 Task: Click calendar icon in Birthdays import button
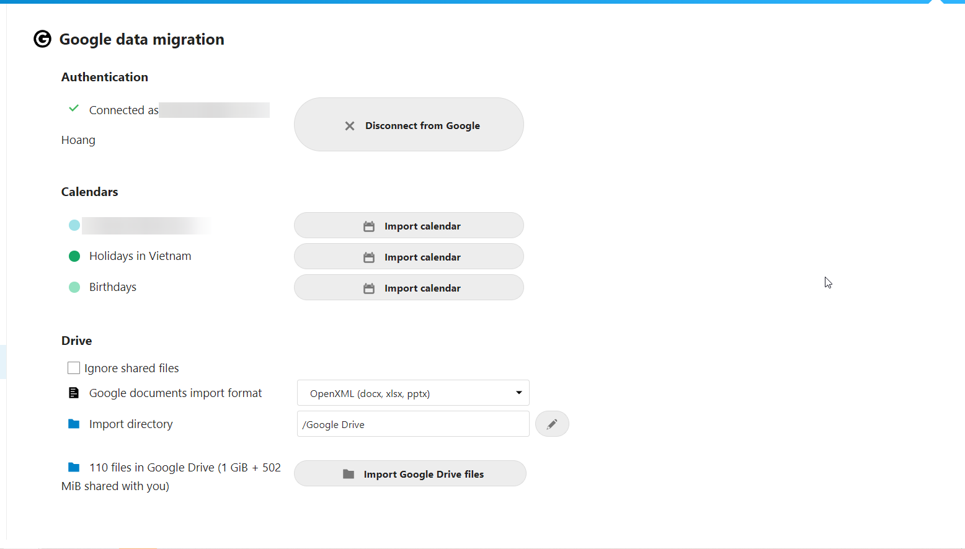pos(369,288)
